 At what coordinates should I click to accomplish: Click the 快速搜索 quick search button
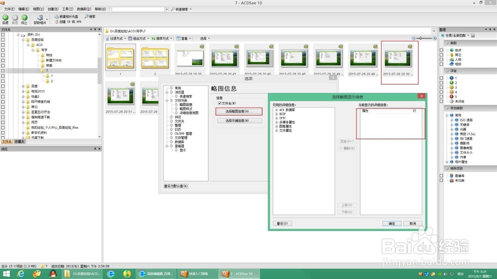coord(181,9)
